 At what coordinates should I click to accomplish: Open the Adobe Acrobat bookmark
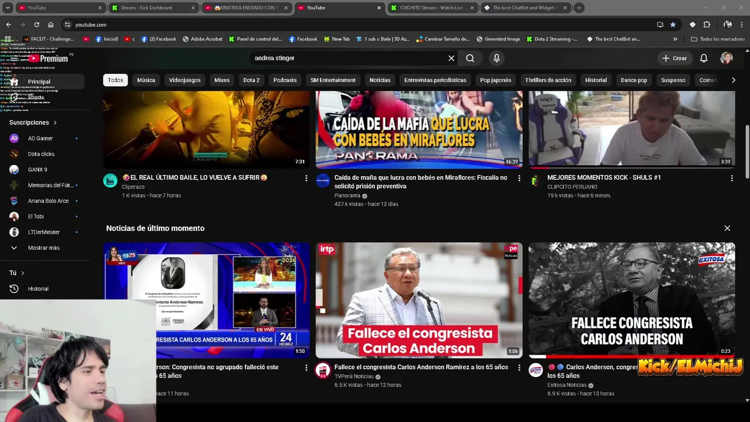point(203,39)
